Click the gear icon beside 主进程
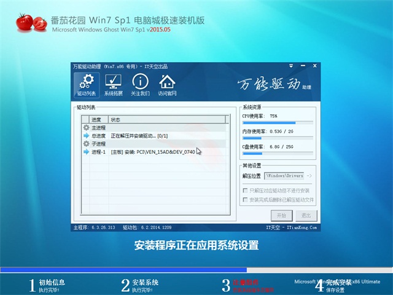The image size is (393, 295). [86, 127]
